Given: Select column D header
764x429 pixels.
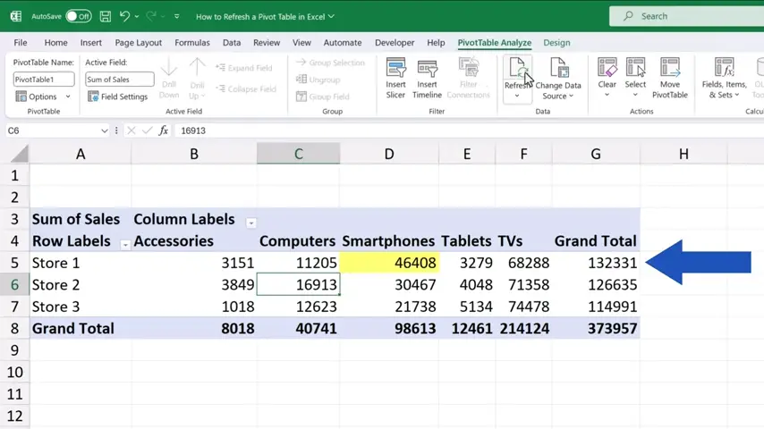Looking at the screenshot, I should click(x=389, y=154).
